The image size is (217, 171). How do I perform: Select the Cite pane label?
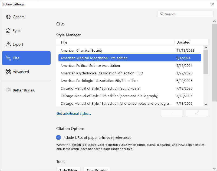click(x=16, y=58)
